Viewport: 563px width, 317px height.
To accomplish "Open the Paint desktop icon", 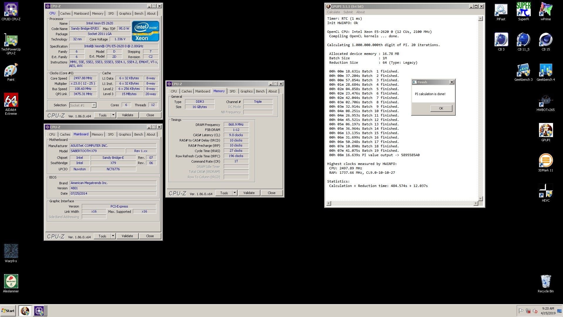I will 11,72.
